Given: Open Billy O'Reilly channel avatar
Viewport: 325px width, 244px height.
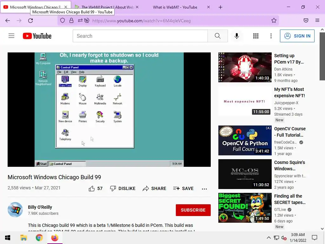Looking at the screenshot, I should 15,210.
